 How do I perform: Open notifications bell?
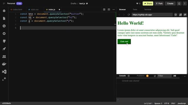click(179, 3)
